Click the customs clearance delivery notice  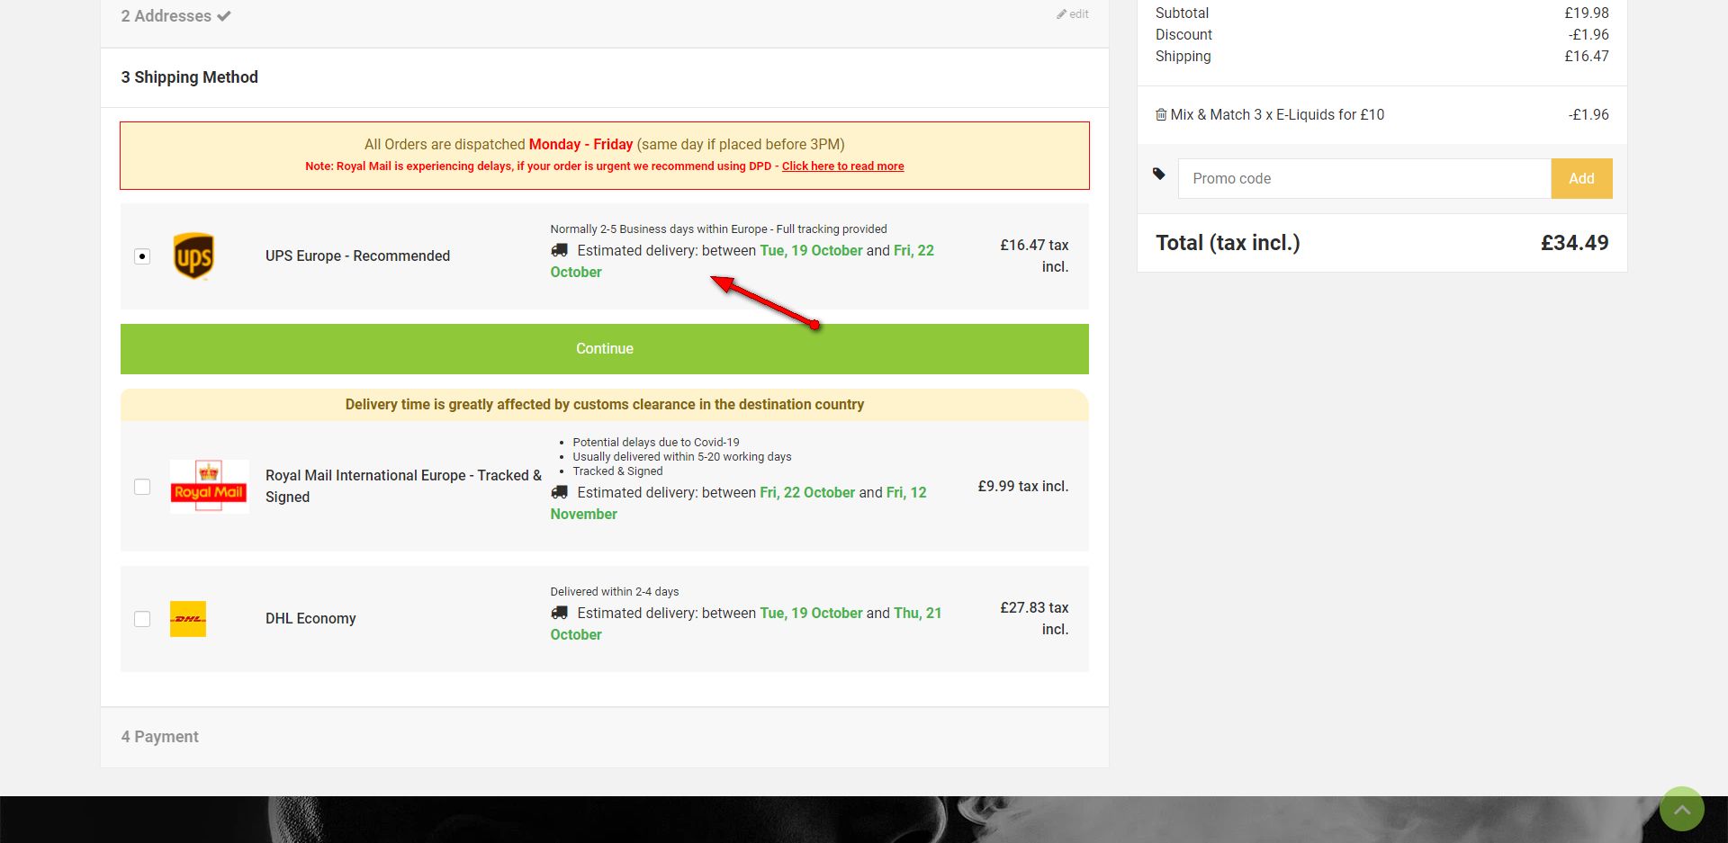coord(605,405)
